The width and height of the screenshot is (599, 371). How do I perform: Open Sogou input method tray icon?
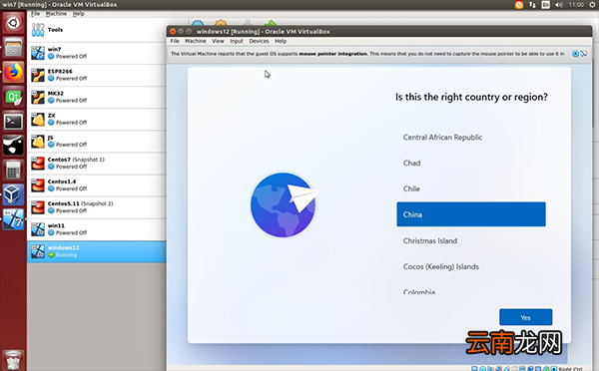pos(519,5)
